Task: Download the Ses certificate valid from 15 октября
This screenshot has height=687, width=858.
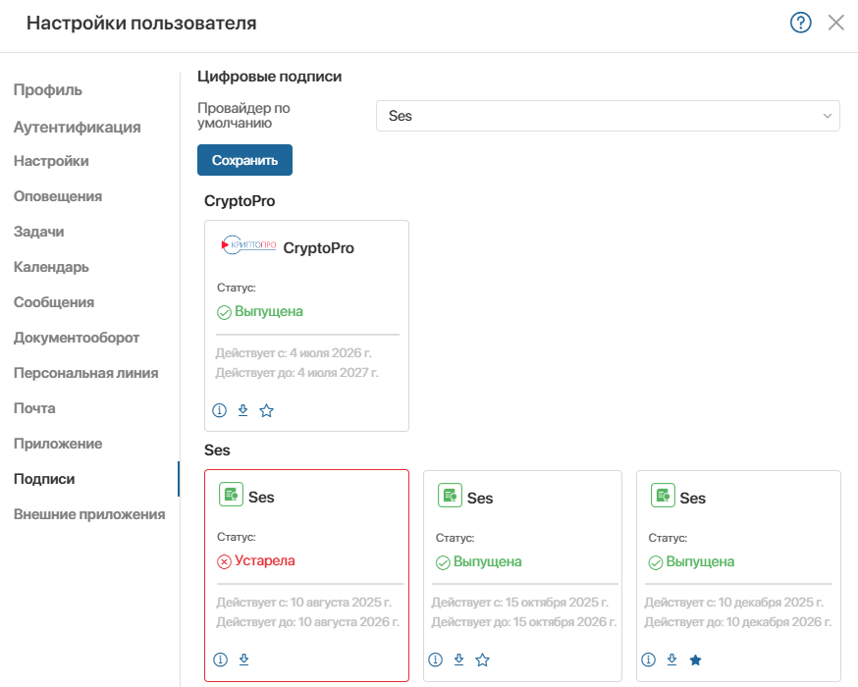Action: tap(459, 661)
